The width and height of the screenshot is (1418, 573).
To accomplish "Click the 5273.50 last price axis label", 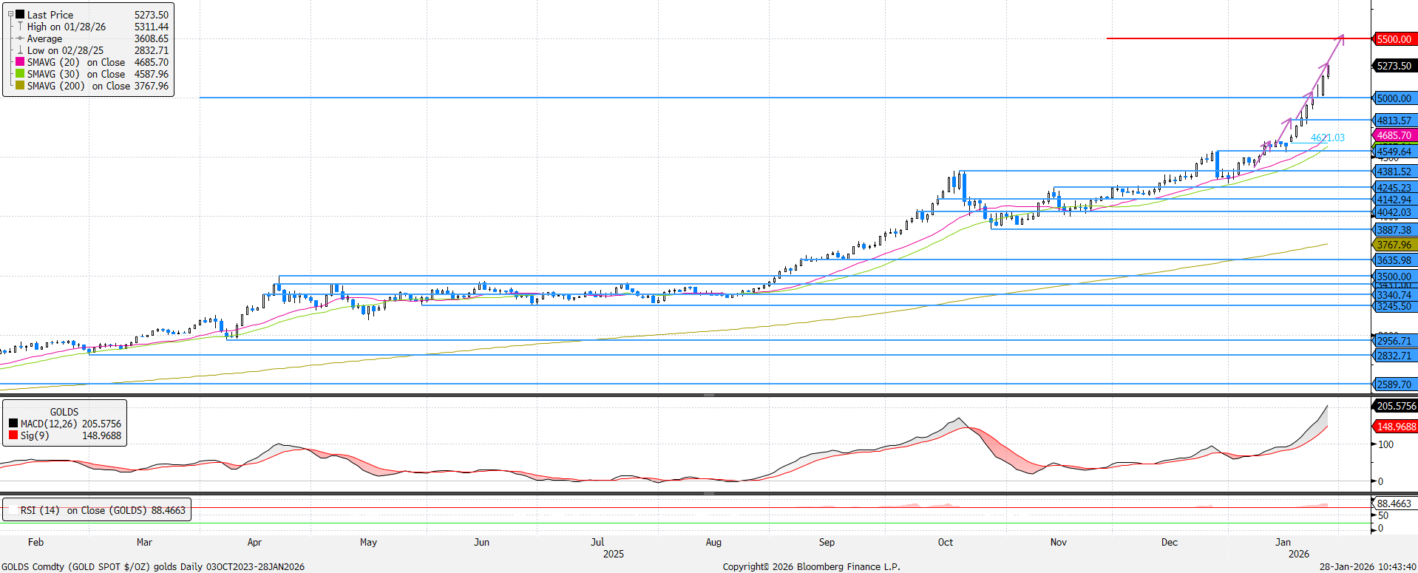I will coord(1394,66).
